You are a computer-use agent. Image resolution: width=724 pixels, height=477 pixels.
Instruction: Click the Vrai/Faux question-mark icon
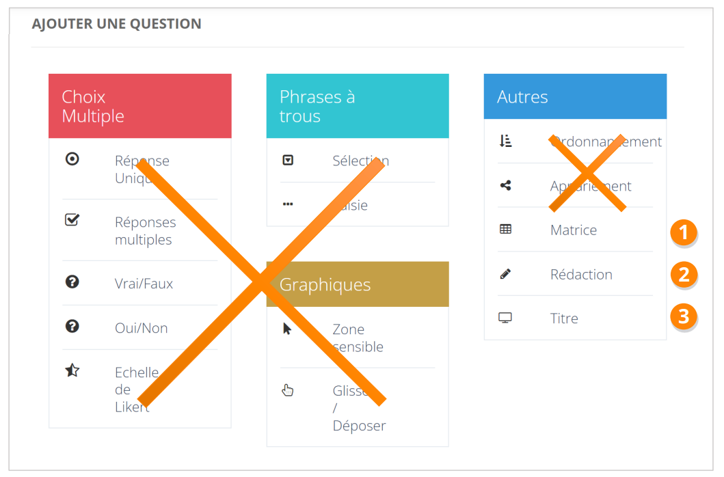[x=72, y=282]
